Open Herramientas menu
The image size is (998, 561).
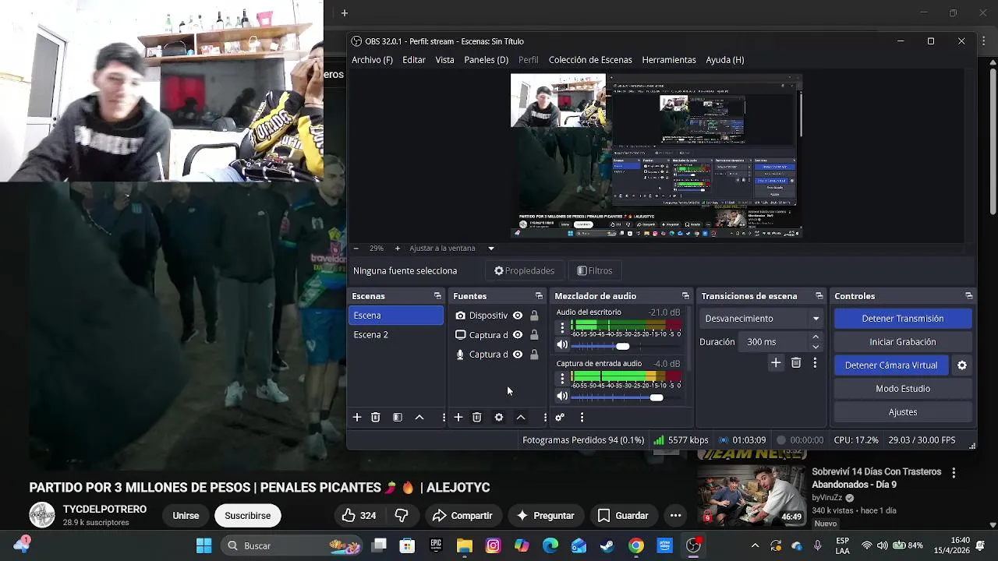pos(669,60)
